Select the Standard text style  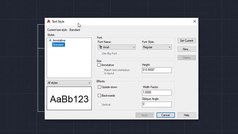tap(58, 45)
